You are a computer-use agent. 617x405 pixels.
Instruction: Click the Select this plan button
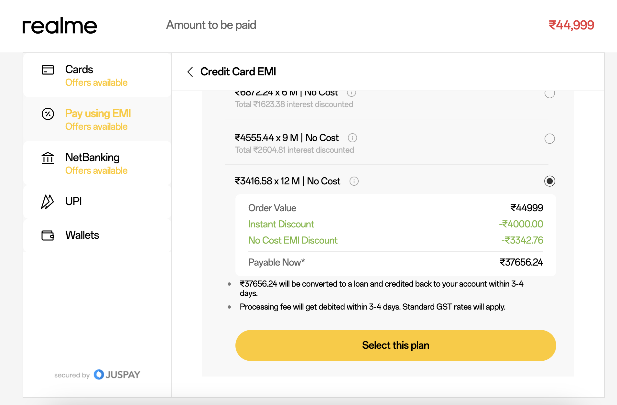point(395,345)
